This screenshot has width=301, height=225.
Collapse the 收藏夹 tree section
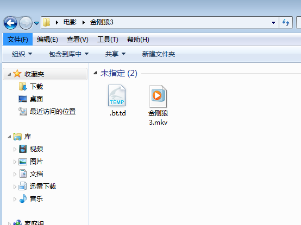pyautogui.click(x=9, y=74)
